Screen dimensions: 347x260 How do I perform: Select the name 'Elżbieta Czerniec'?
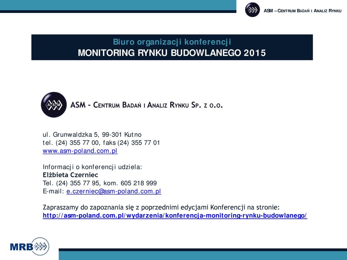70,175
